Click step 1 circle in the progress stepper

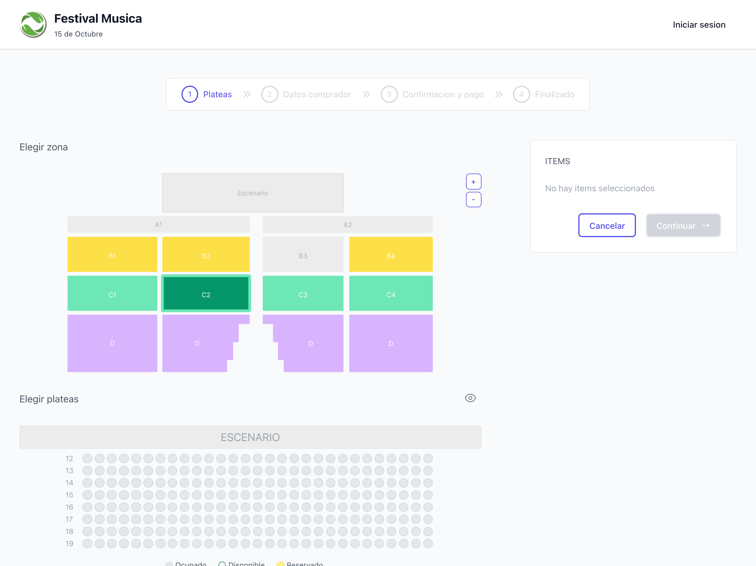(x=190, y=94)
